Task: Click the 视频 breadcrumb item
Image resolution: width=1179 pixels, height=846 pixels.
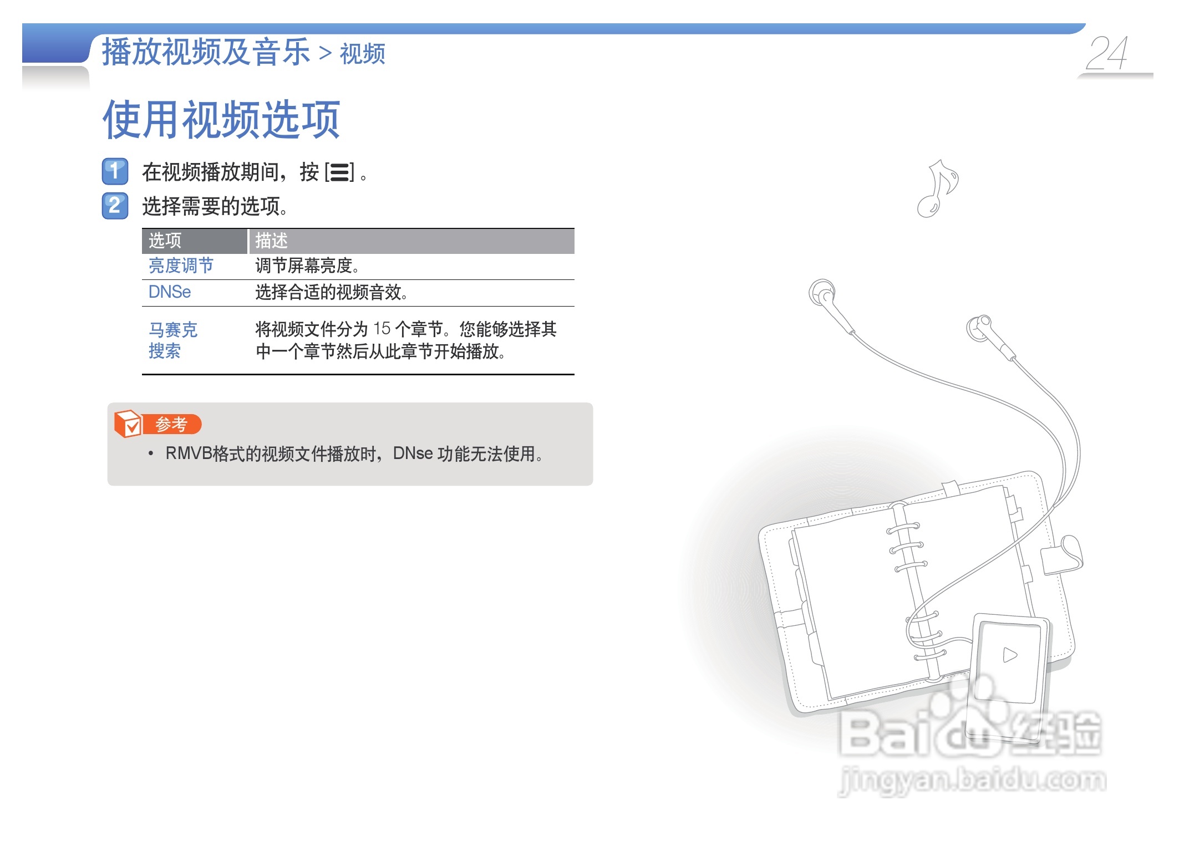Action: click(362, 54)
